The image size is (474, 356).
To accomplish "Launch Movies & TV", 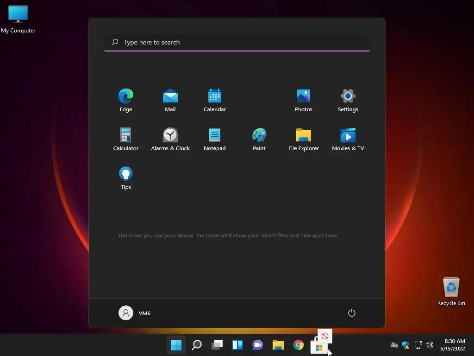I will tap(348, 140).
